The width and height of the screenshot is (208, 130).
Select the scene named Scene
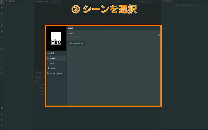pos(113,35)
